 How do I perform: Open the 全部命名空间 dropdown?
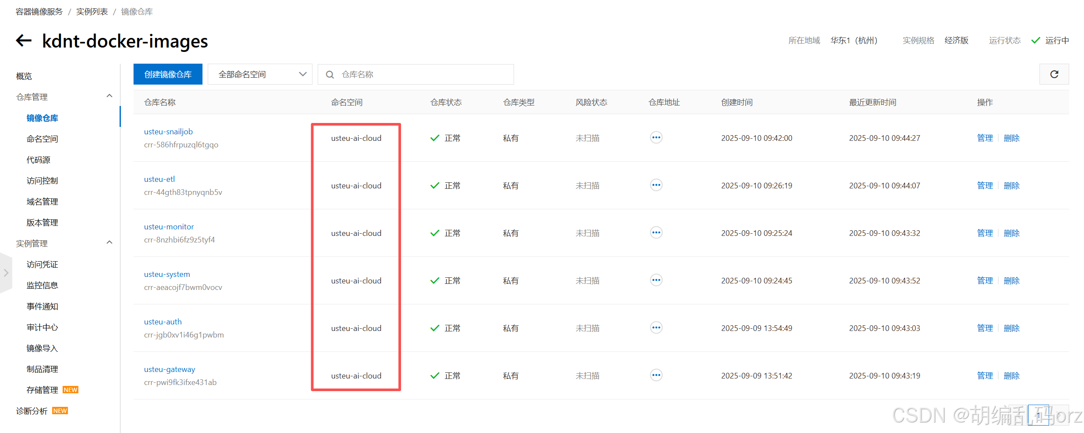pos(260,74)
